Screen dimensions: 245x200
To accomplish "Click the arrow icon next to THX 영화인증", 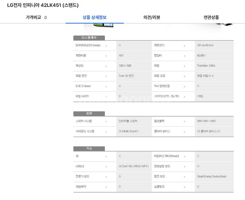I will (x=185, y=86).
